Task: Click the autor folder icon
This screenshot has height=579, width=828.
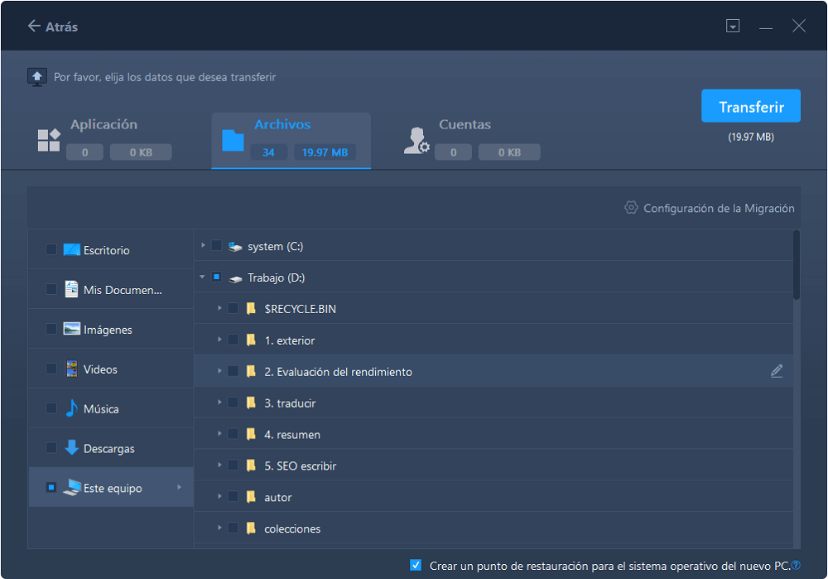Action: coord(252,497)
